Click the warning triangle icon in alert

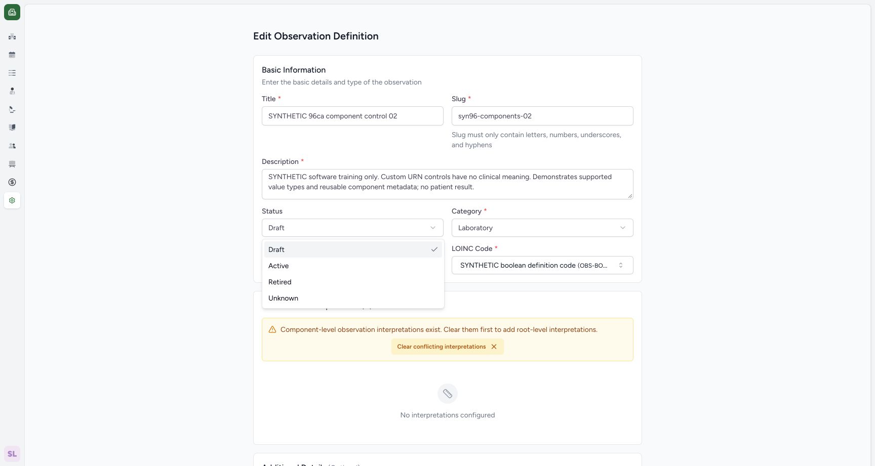[272, 329]
